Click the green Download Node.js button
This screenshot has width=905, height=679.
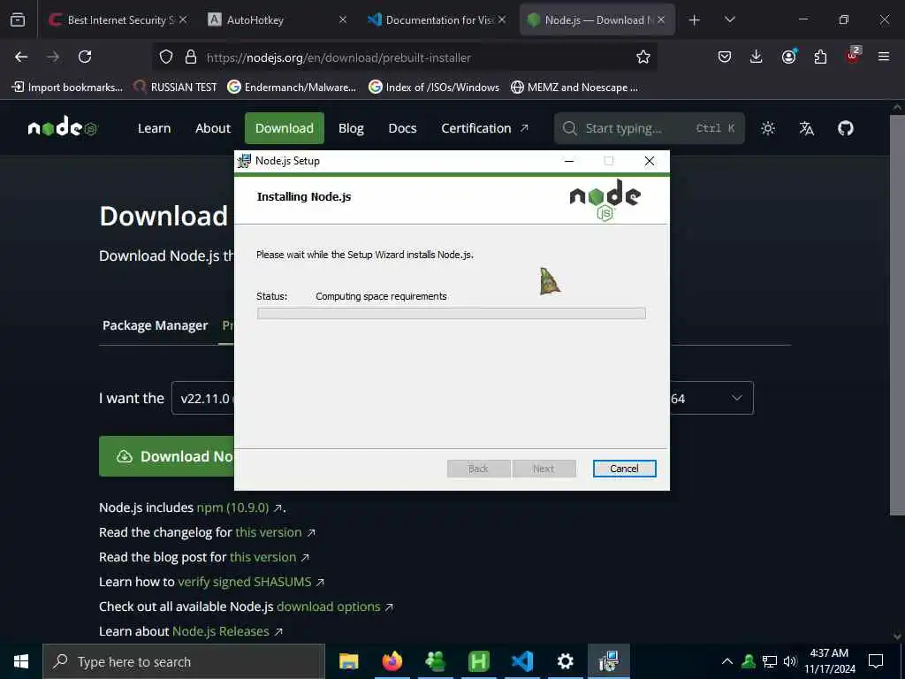point(166,456)
